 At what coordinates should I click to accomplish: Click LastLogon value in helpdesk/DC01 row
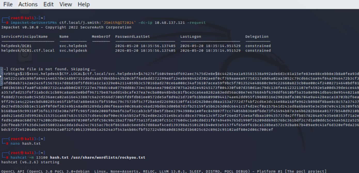[x=210, y=46]
